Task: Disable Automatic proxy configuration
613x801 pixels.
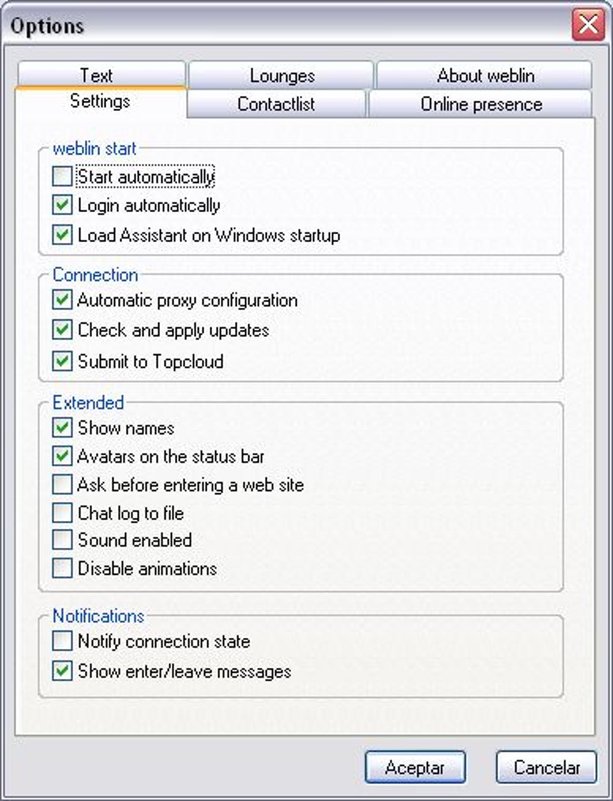Action: (62, 300)
